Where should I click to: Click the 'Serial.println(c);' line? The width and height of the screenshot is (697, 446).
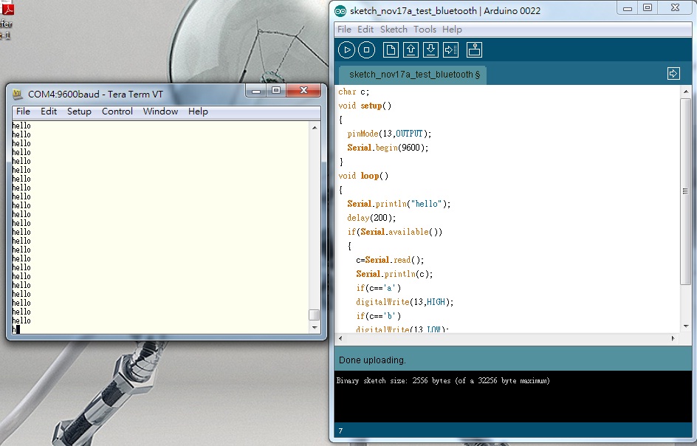(394, 274)
